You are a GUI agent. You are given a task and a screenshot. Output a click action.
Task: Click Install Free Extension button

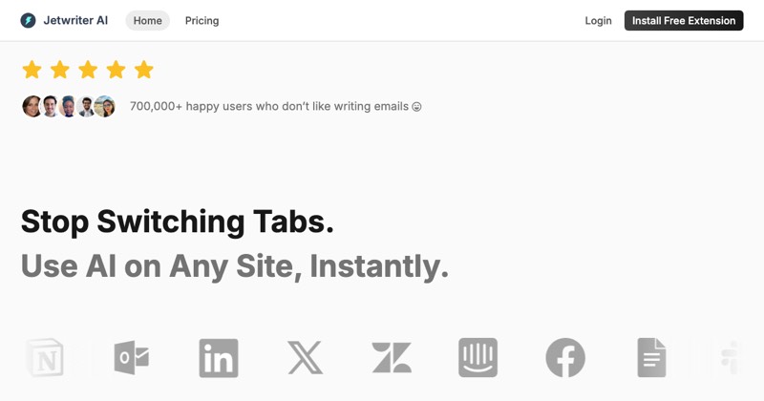pyautogui.click(x=684, y=20)
